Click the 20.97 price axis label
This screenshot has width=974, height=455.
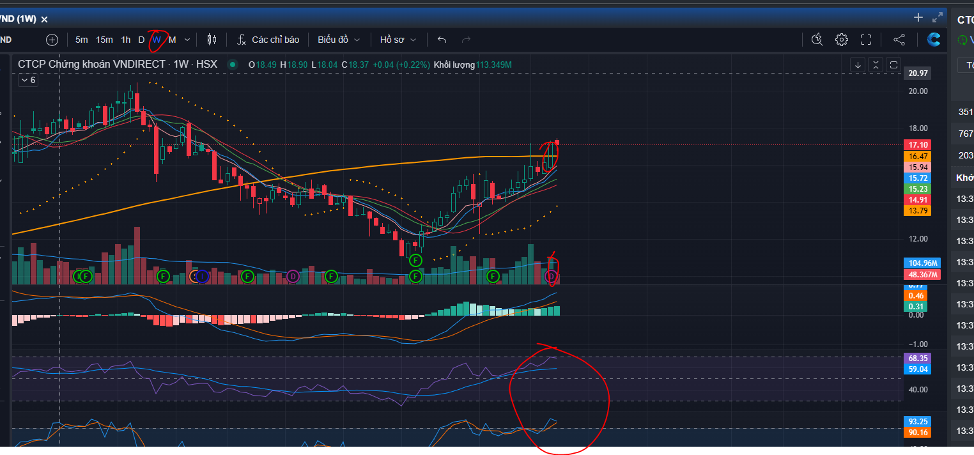tap(918, 73)
